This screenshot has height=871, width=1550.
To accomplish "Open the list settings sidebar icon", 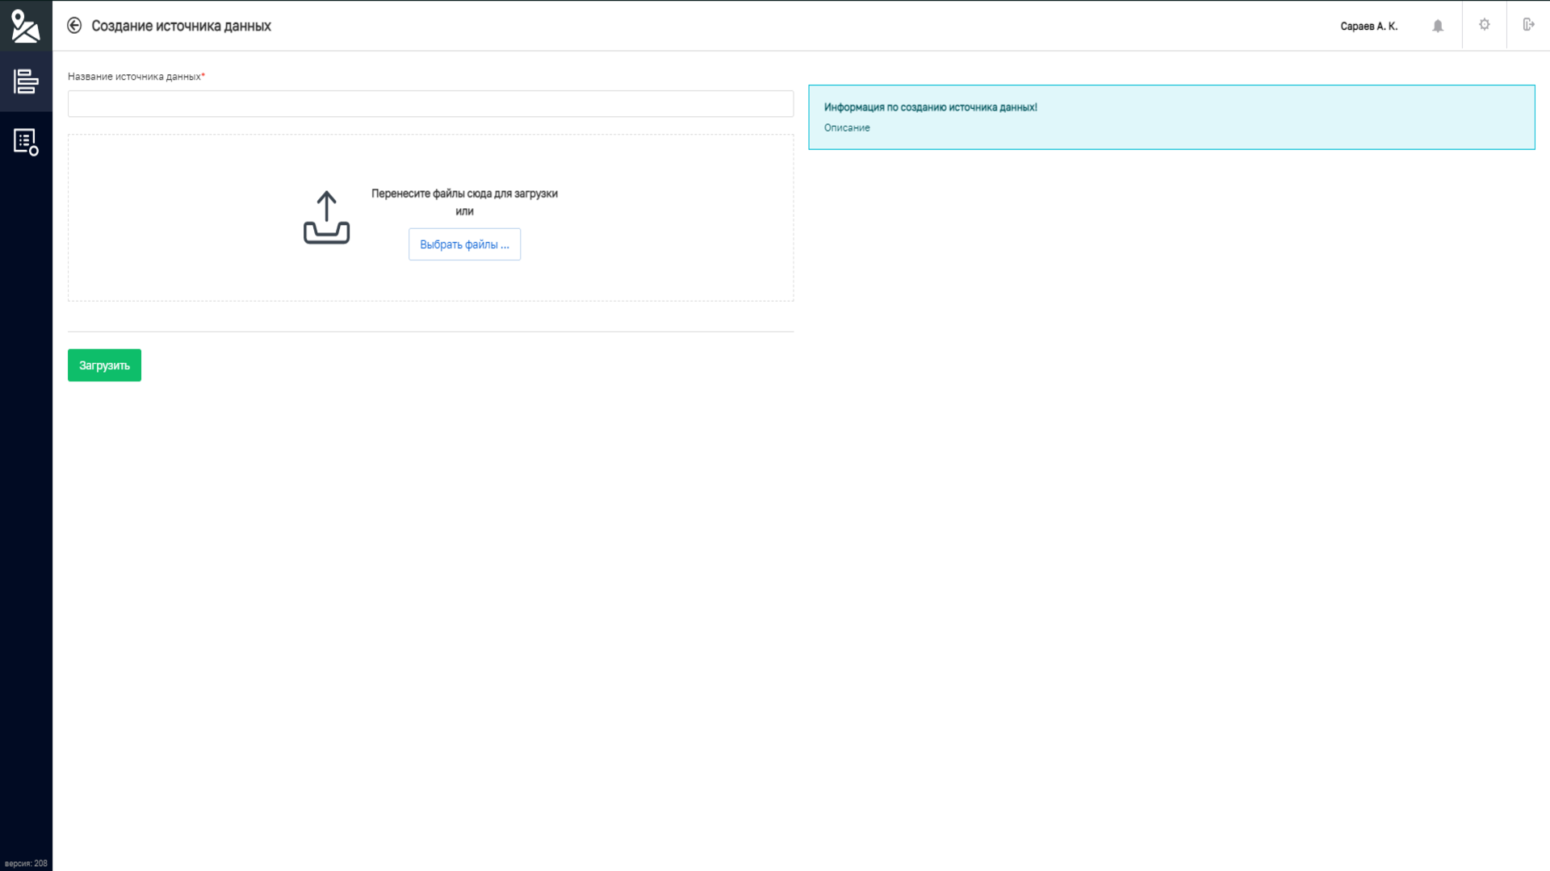I will pyautogui.click(x=26, y=142).
